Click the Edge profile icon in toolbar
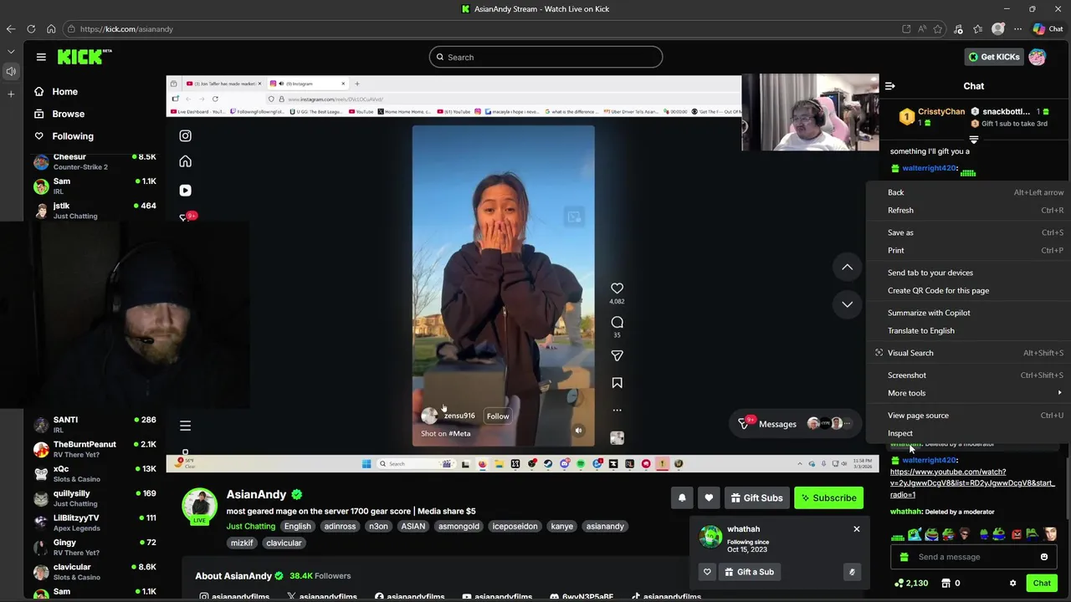 pos(997,29)
